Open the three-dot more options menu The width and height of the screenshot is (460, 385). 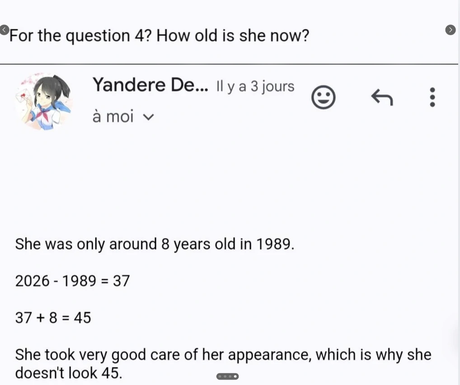click(x=432, y=97)
